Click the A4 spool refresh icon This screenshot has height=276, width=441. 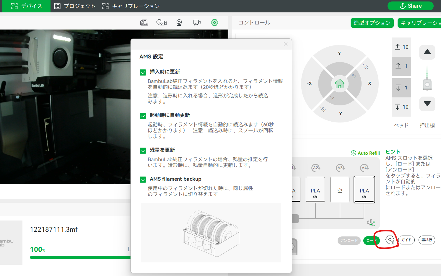click(x=364, y=167)
